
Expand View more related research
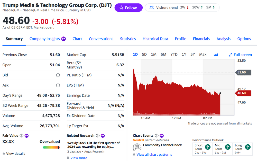(79, 158)
